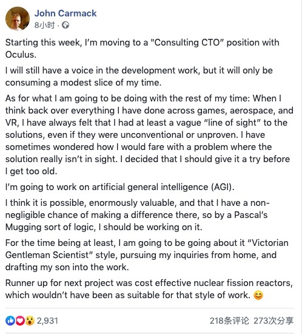This screenshot has height=334, width=302.
Task: Click the "Victorian Gentleman Scientist" paragraph
Action: 147,255
